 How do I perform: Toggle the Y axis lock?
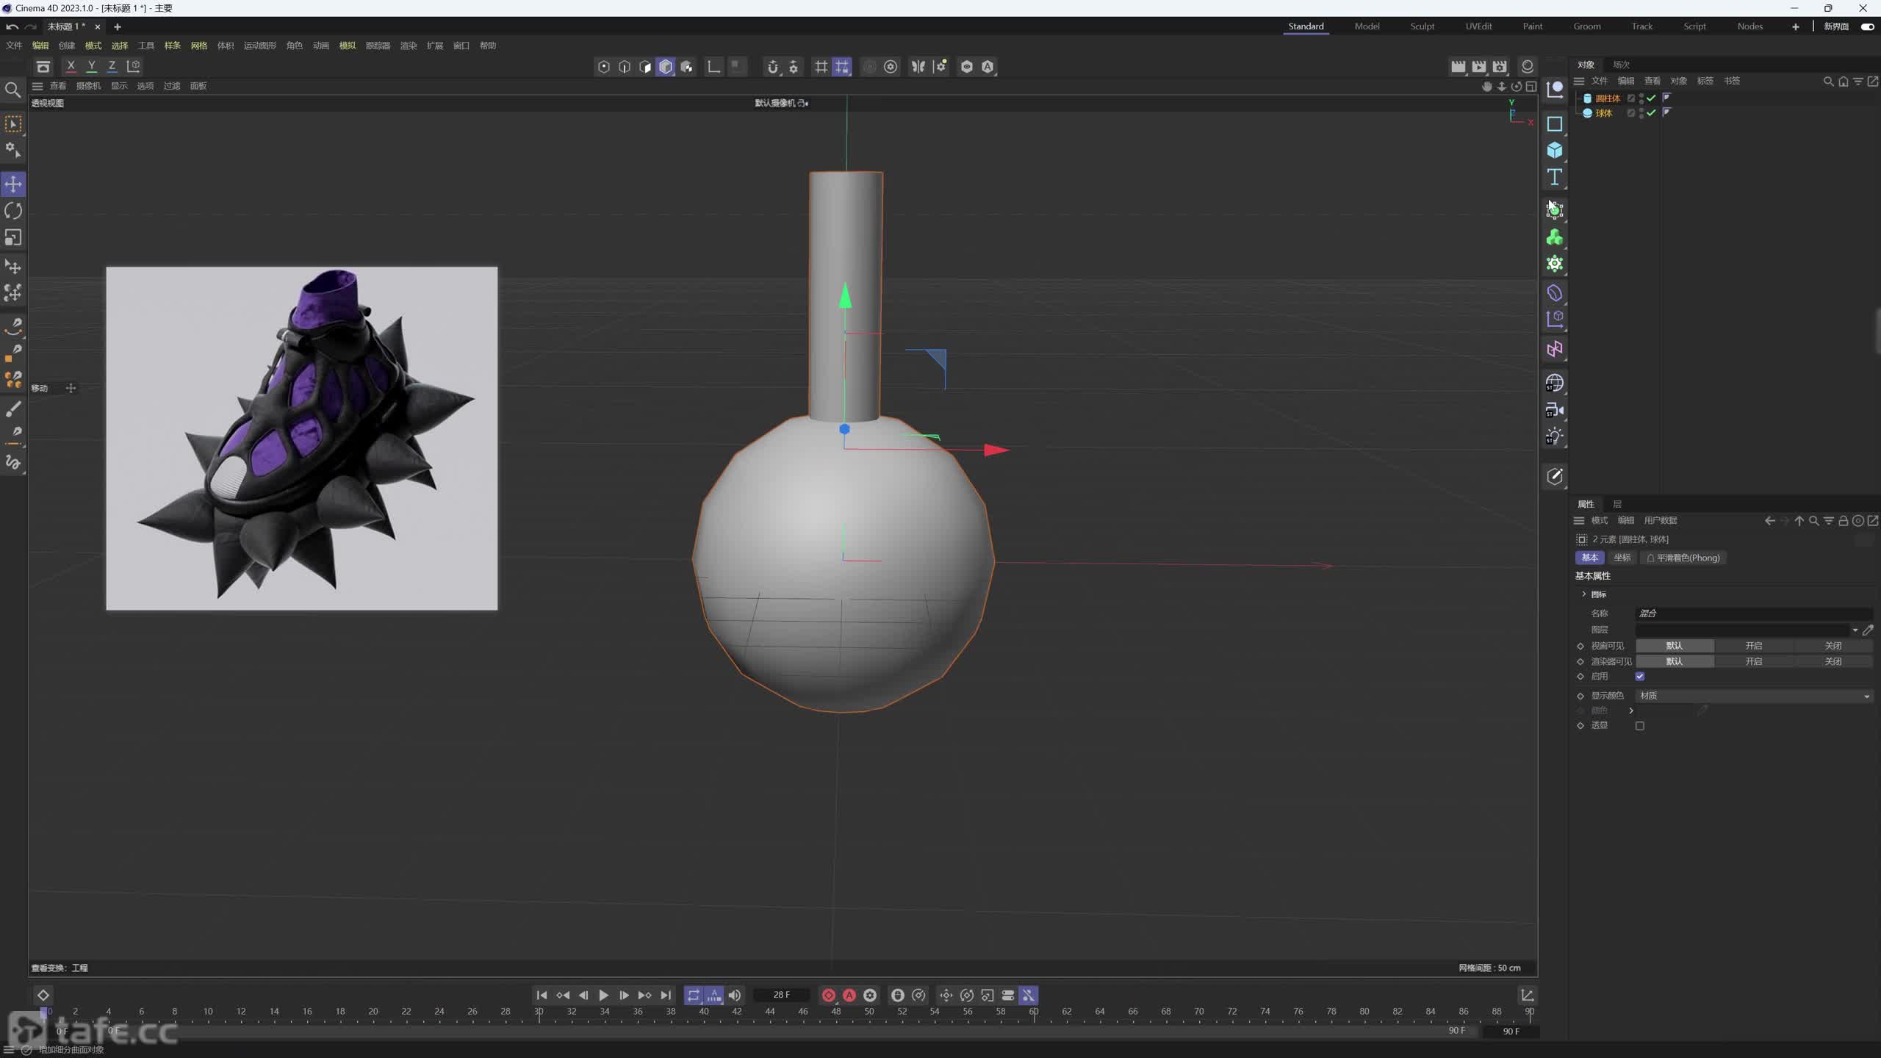click(92, 66)
